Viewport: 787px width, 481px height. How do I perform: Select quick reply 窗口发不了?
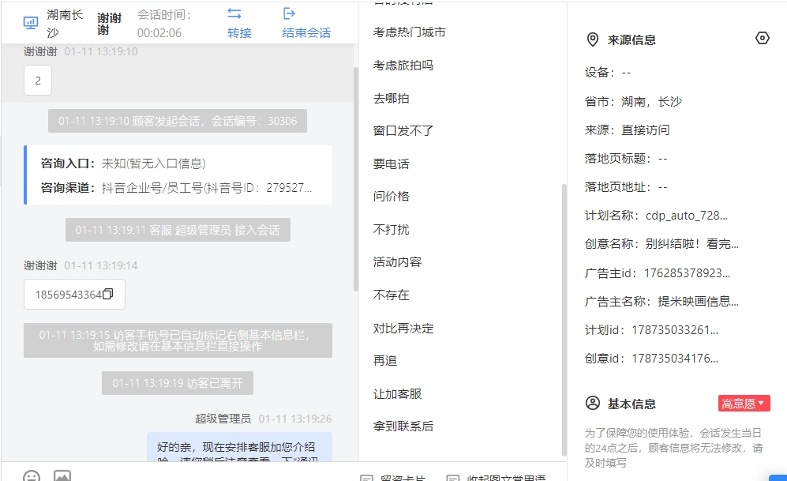[x=403, y=131]
